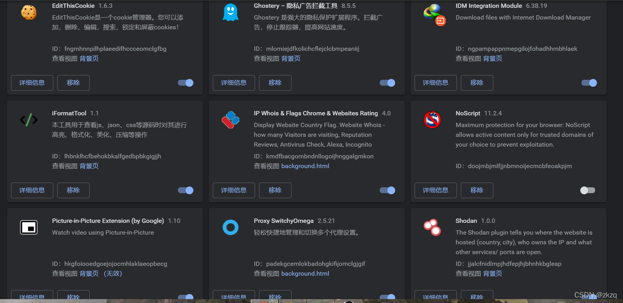Click the NoScript prohibition icon
Screen dimensions: 623x303
[432, 120]
